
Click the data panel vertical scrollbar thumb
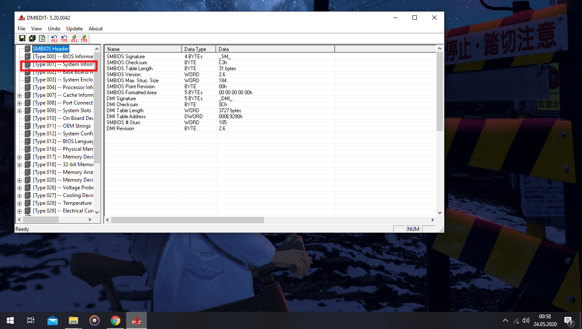point(439,92)
